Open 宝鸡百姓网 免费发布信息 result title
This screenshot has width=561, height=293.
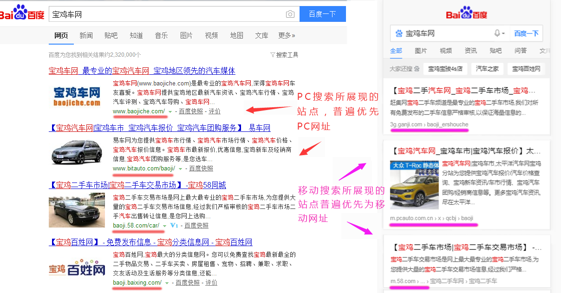(x=150, y=242)
